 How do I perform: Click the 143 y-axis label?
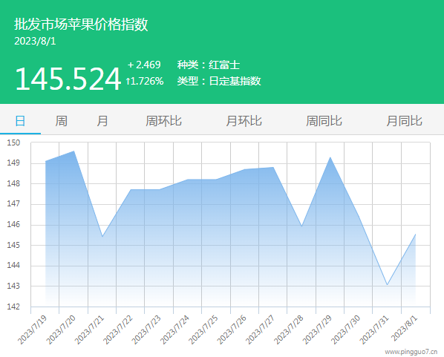pos(13,286)
